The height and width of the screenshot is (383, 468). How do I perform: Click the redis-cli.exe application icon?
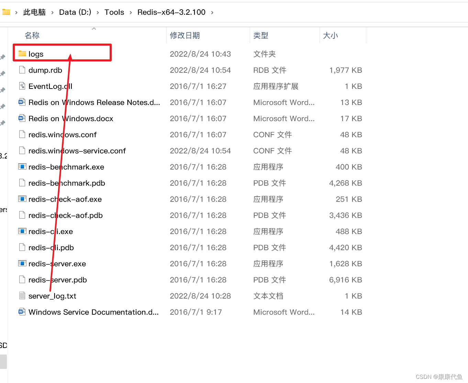click(22, 231)
